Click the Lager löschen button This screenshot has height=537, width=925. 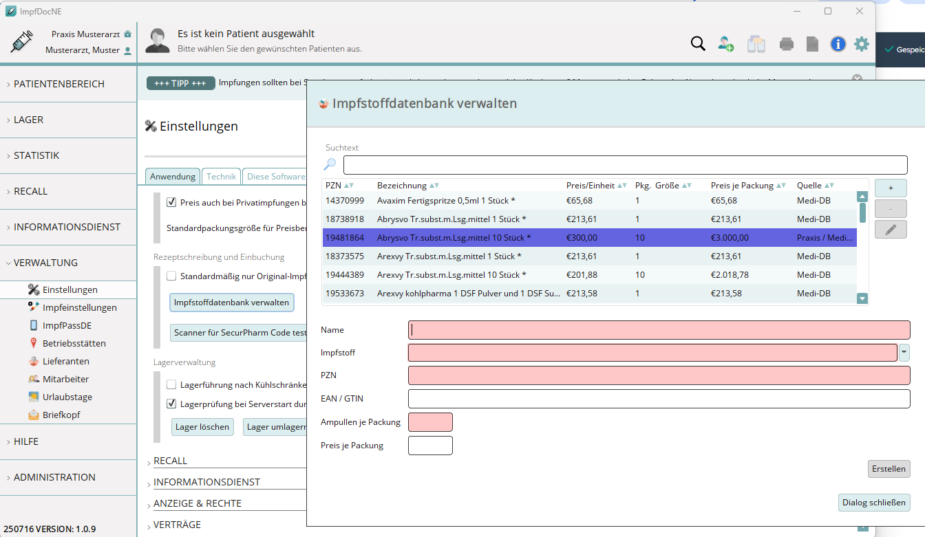click(202, 427)
